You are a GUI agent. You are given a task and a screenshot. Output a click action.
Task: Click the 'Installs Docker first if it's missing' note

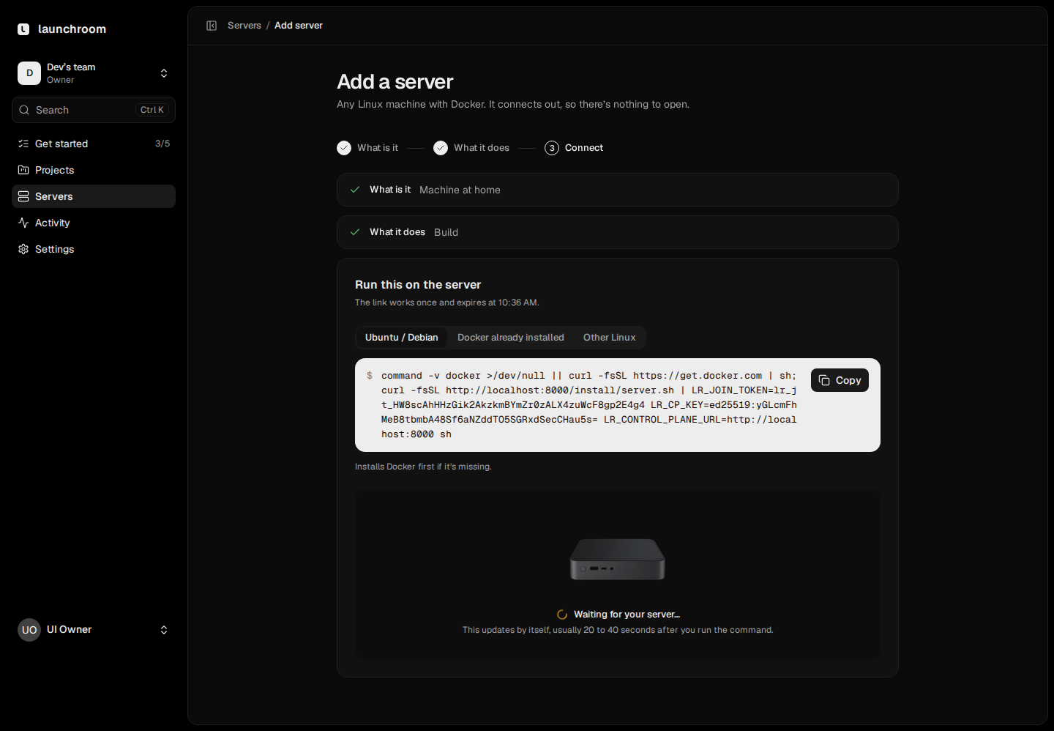click(x=423, y=467)
